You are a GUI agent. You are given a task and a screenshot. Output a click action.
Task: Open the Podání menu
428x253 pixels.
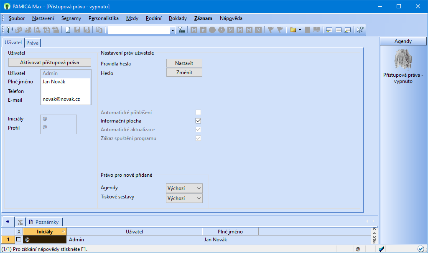tap(154, 18)
